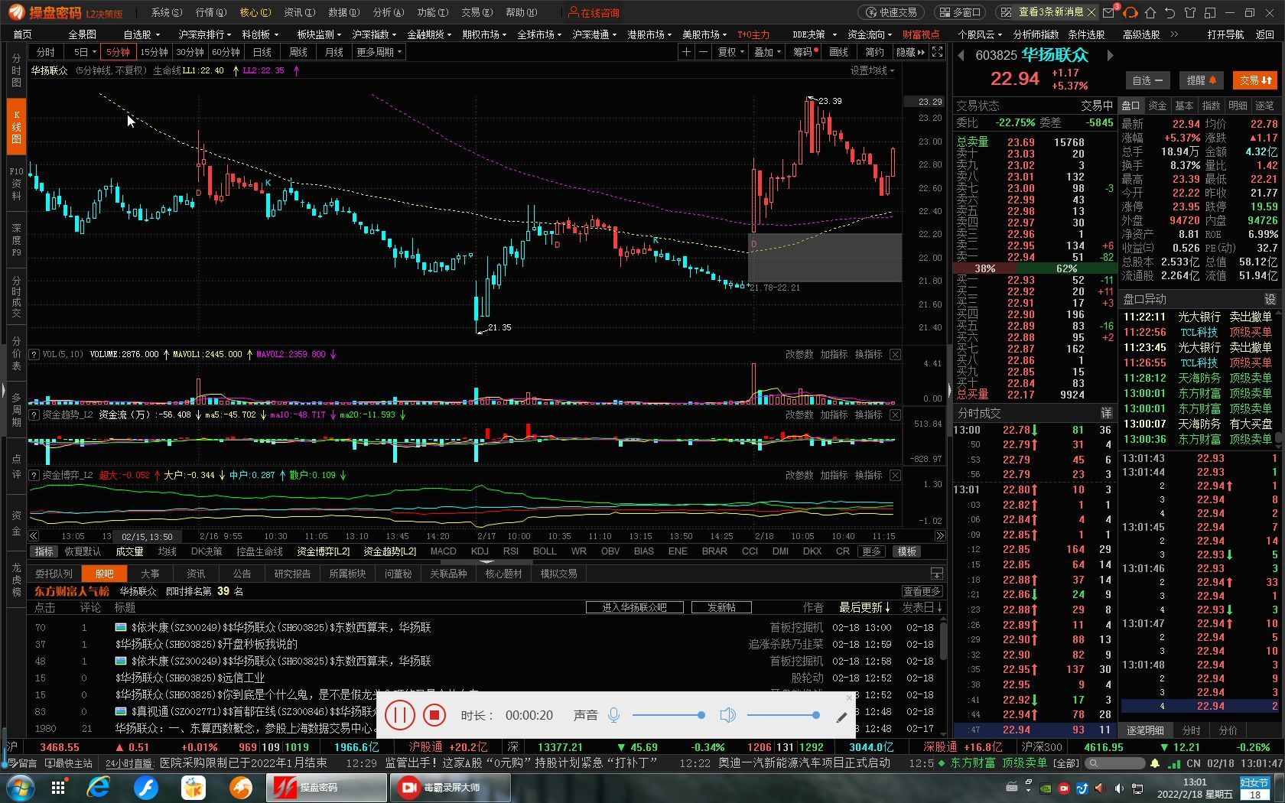Open the 交易(E) menu

(x=477, y=12)
